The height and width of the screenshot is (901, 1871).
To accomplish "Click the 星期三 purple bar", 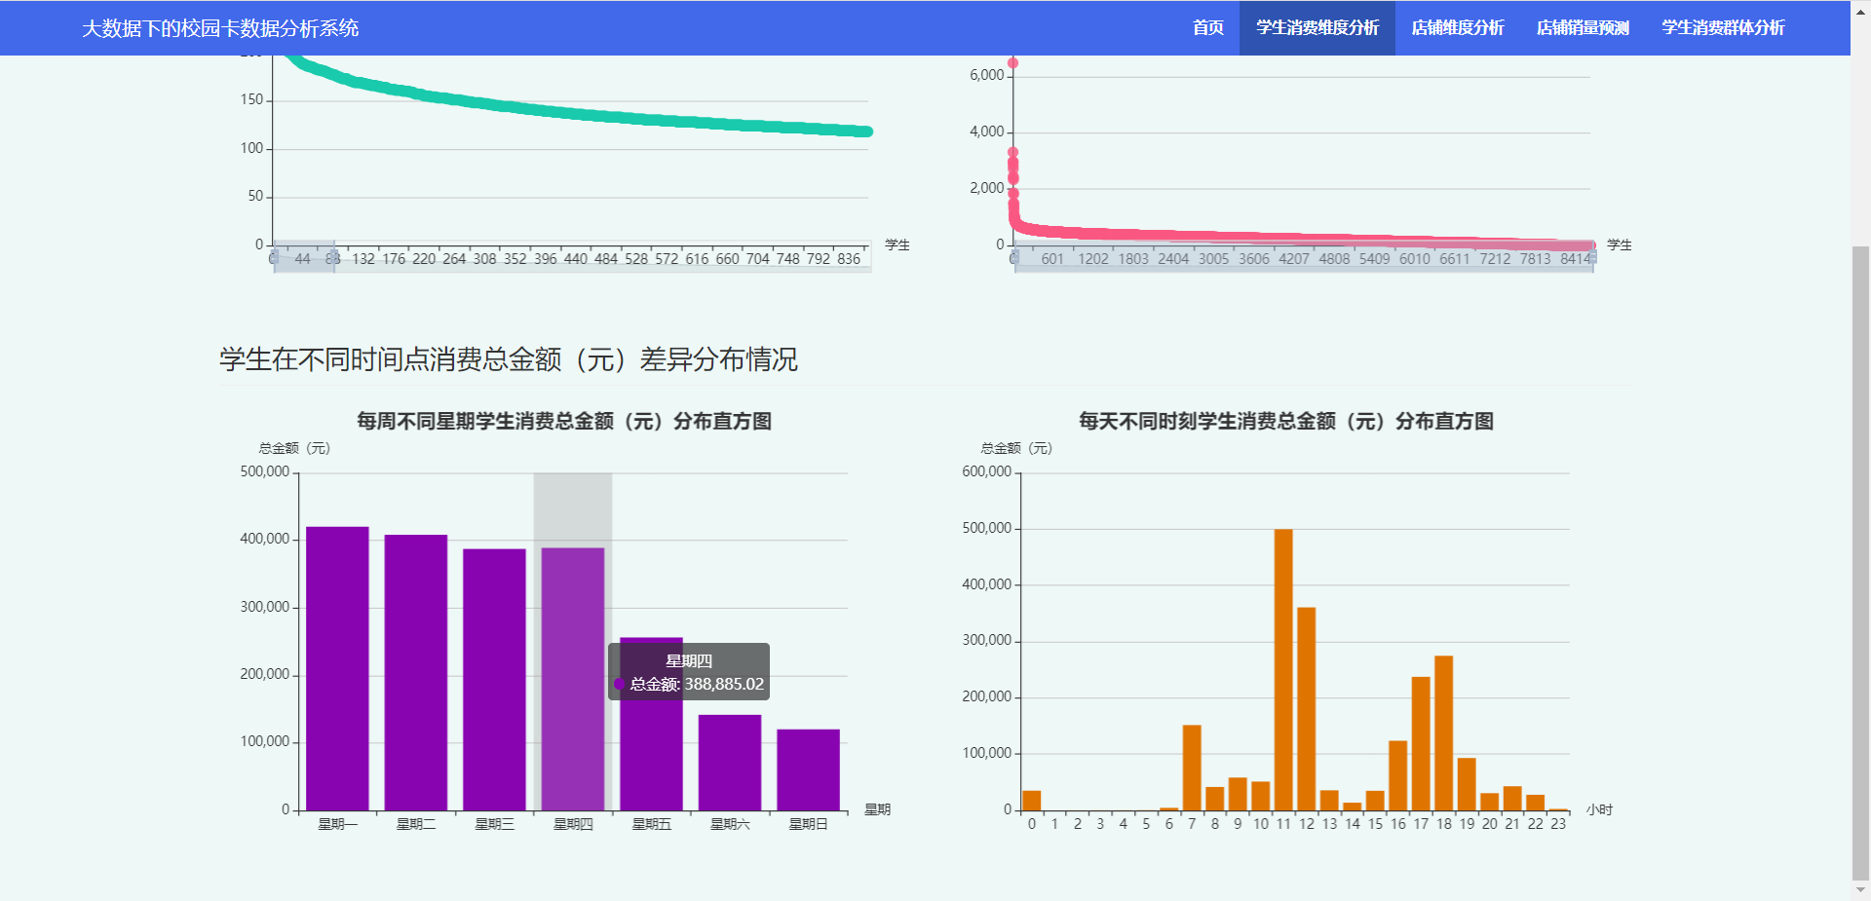I will (x=494, y=679).
